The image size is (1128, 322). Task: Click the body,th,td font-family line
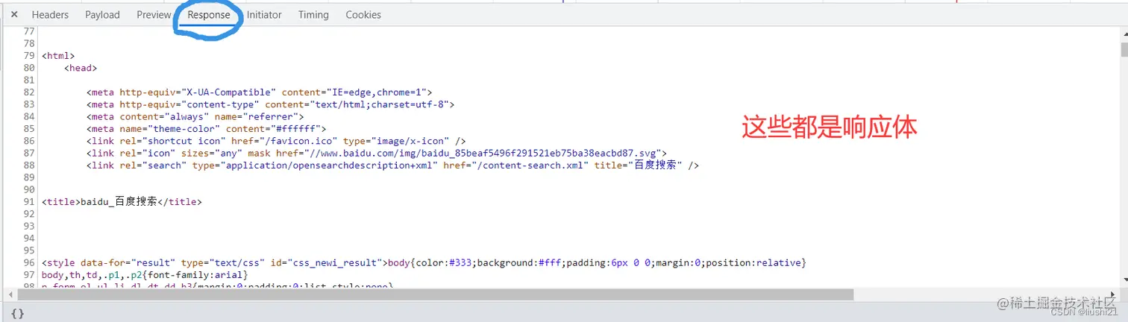(145, 274)
